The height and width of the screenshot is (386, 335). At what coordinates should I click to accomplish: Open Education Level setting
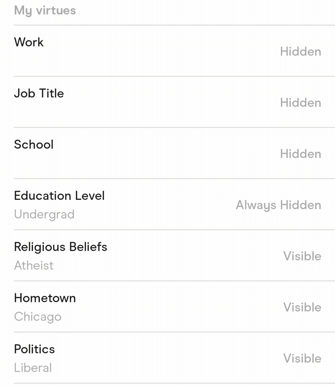[x=174, y=205]
